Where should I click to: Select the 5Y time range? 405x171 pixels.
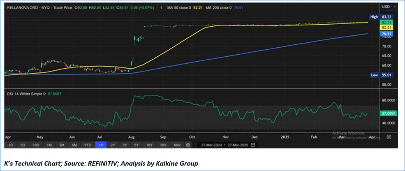click(x=137, y=145)
